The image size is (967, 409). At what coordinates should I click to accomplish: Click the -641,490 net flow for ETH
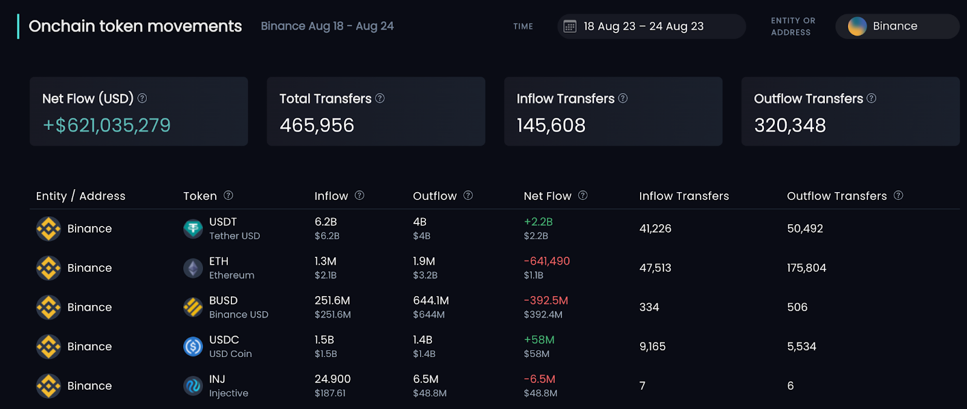(x=547, y=261)
